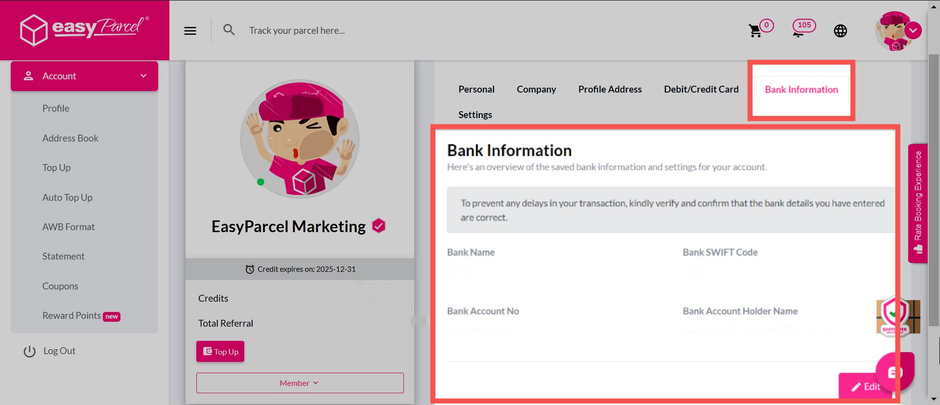Click the Bank Information heading
Viewport: 940px width, 405px height.
[x=509, y=150]
